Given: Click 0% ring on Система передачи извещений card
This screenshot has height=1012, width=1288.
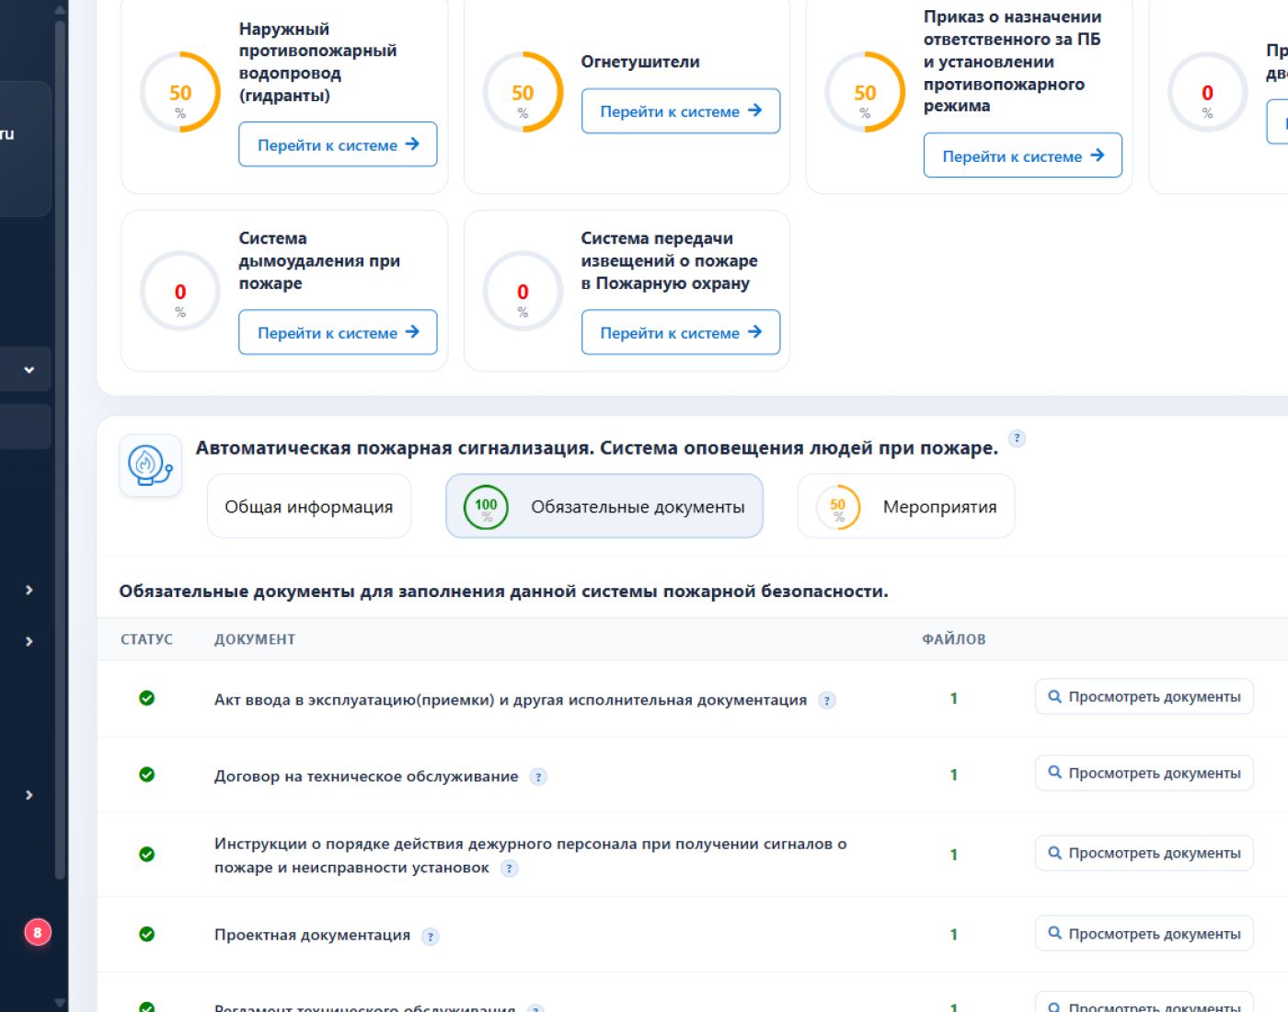Looking at the screenshot, I should pos(523,291).
